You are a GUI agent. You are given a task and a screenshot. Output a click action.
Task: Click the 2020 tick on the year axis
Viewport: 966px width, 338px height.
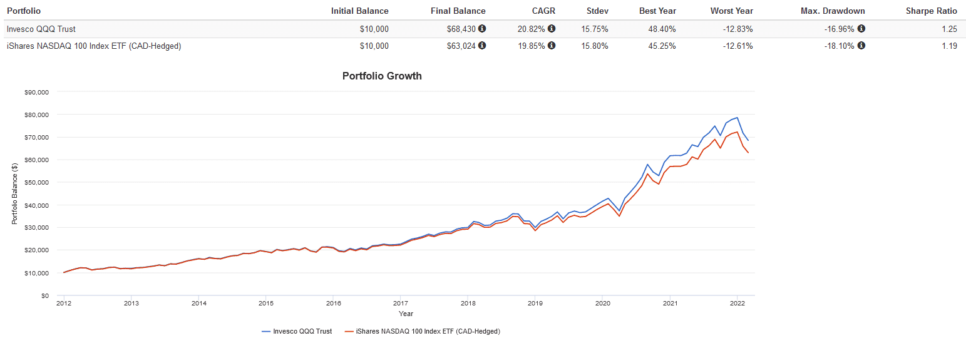602,303
